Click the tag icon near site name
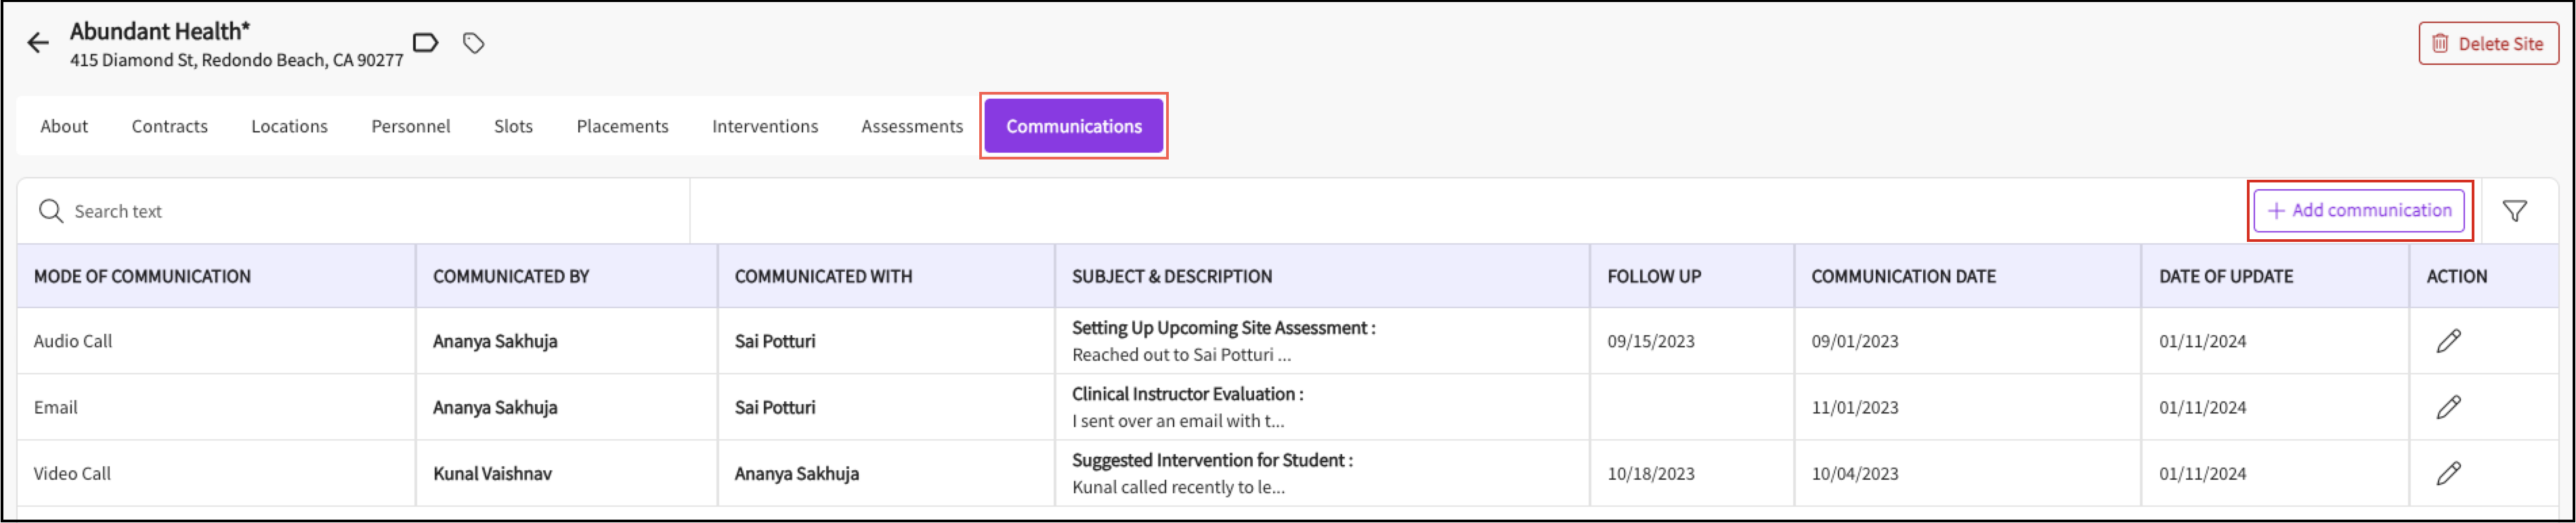2576x523 pixels. click(x=474, y=43)
